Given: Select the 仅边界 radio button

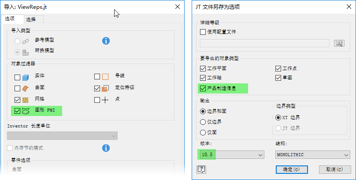Looking at the screenshot, I should 203,122.
